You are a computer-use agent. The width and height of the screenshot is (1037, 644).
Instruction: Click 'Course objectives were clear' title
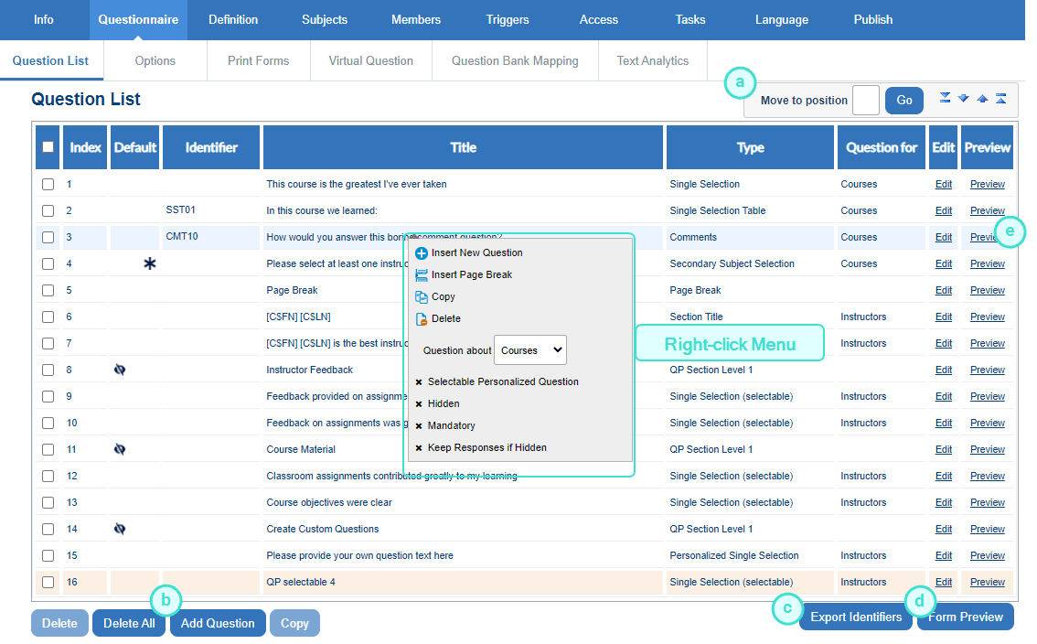click(329, 502)
